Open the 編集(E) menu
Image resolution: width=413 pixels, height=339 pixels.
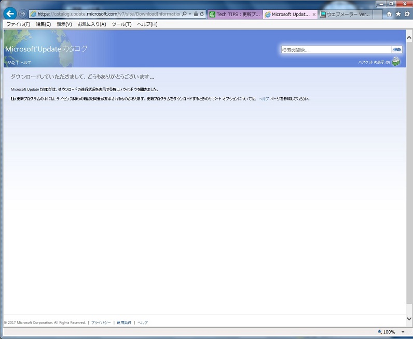(x=43, y=24)
